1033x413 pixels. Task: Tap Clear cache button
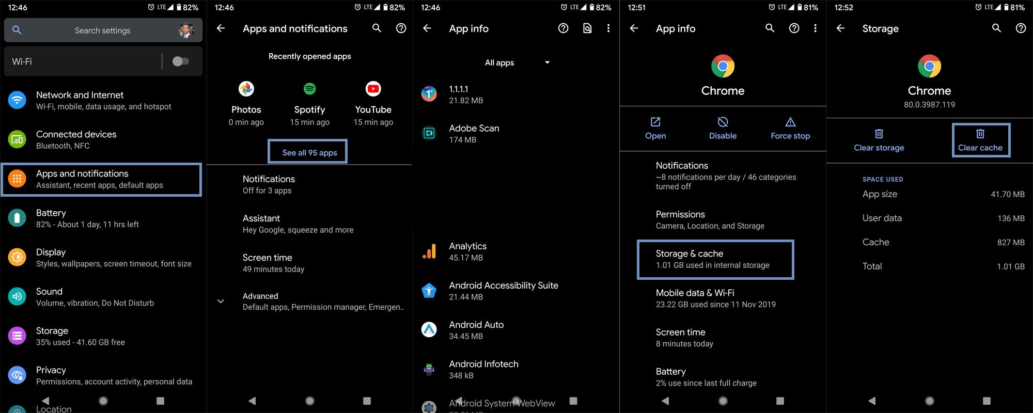pos(980,140)
